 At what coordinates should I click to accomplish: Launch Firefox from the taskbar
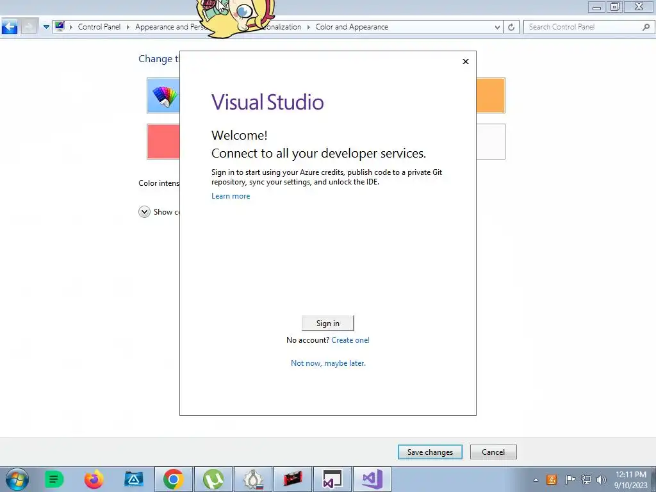[94, 479]
